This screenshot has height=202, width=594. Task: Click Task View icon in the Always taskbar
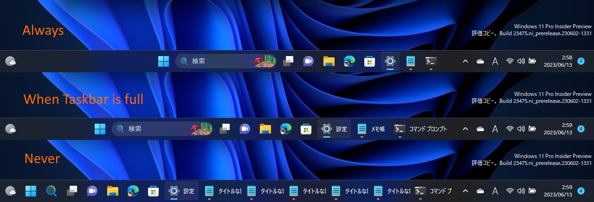point(289,61)
